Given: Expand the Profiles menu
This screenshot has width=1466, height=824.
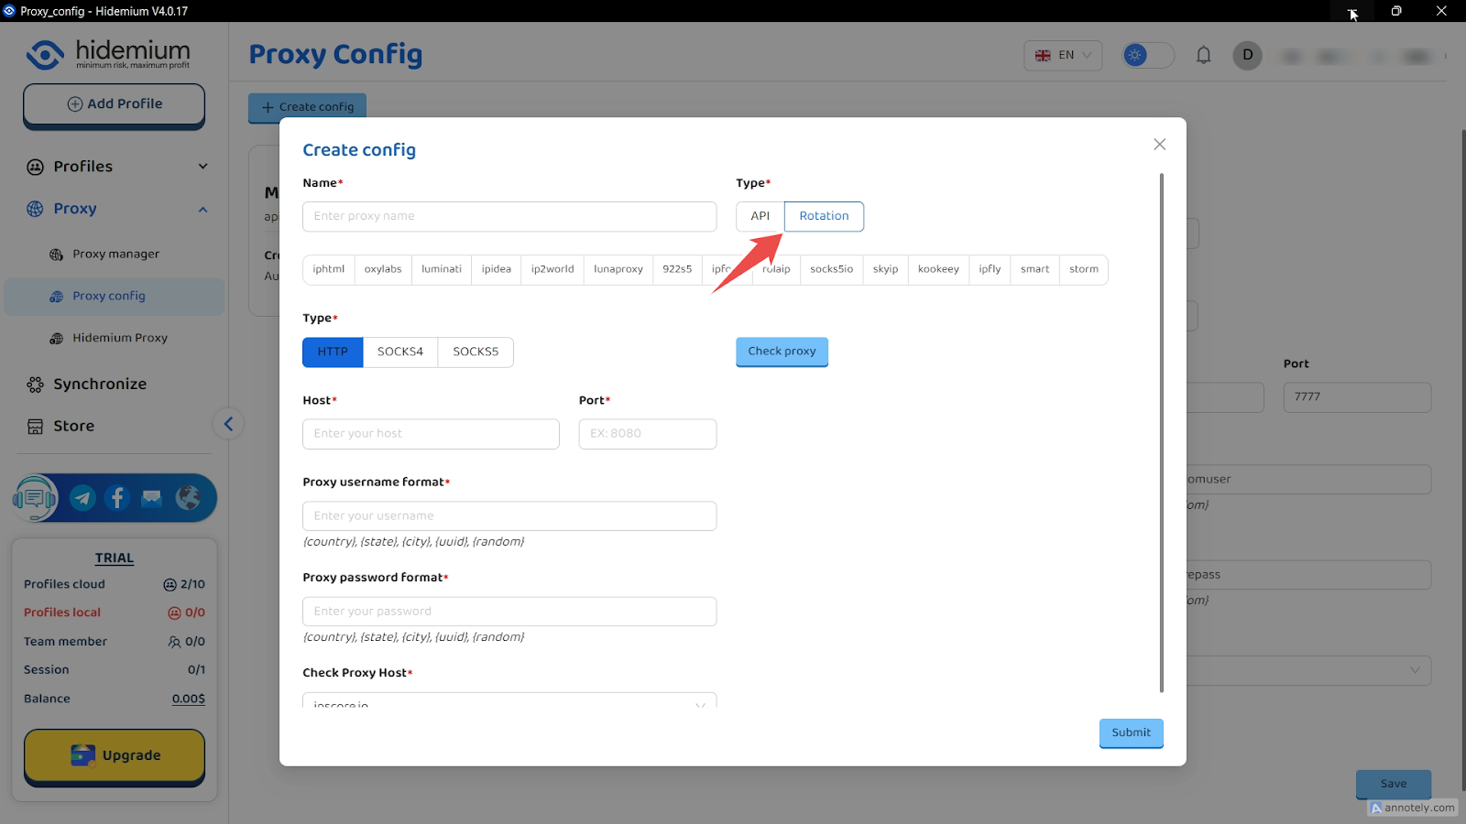Looking at the screenshot, I should [117, 167].
